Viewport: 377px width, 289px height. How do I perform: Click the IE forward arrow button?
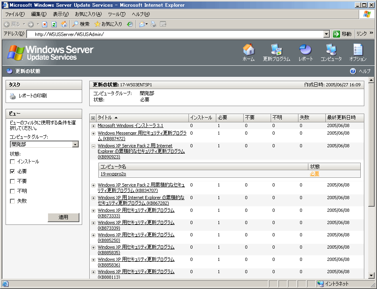(31, 24)
